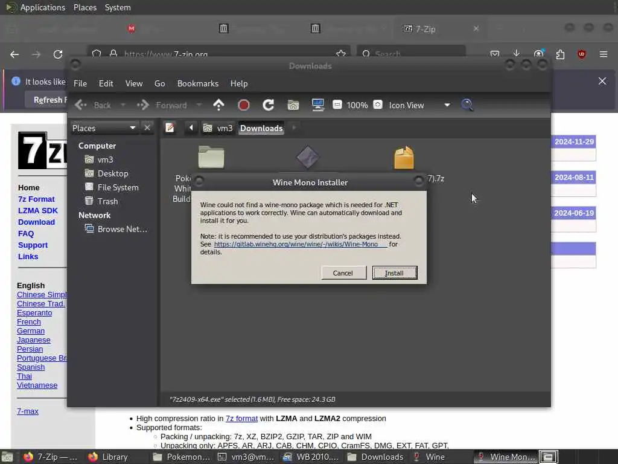Image resolution: width=618 pixels, height=464 pixels.
Task: Zoom out with the minus icon
Action: coord(337,105)
